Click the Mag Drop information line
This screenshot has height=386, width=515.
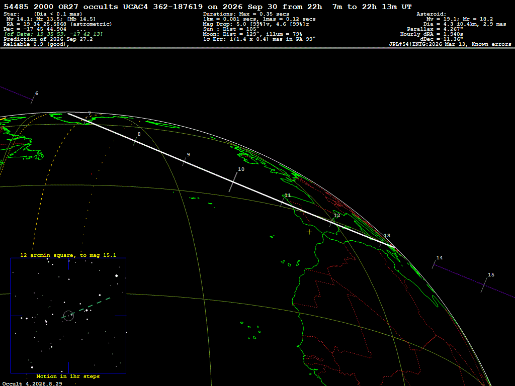[256, 24]
